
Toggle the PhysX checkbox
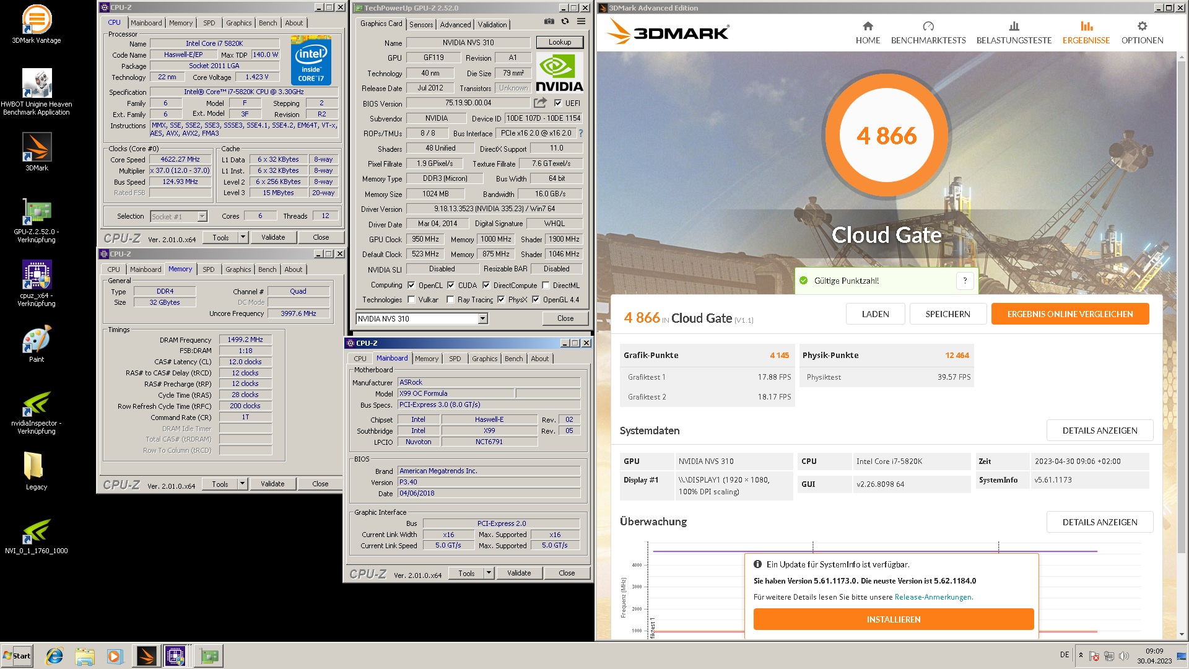click(x=501, y=300)
